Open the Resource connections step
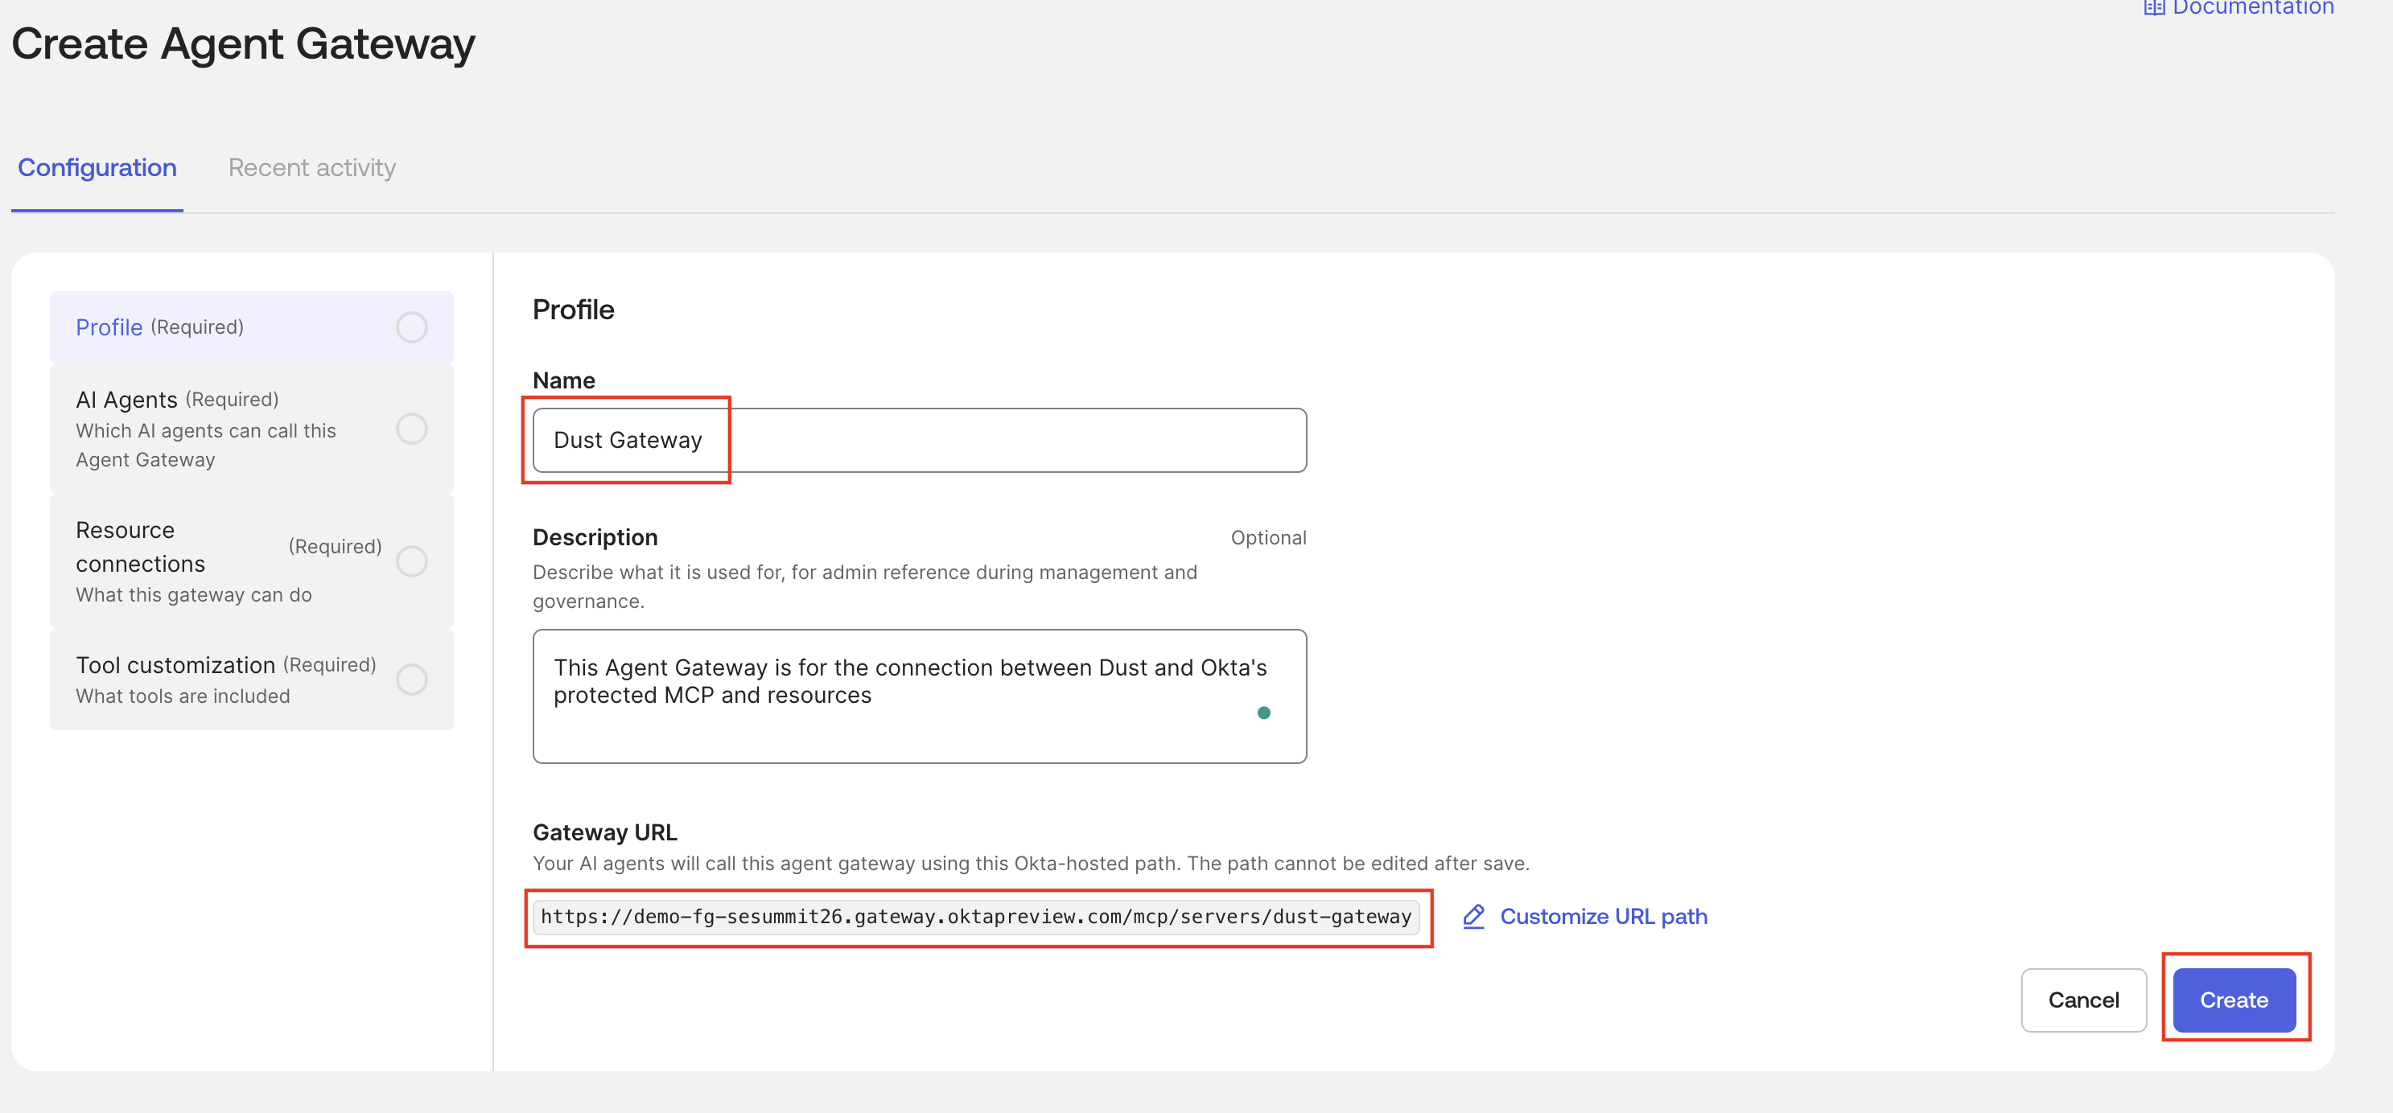The image size is (2393, 1113). 252,561
